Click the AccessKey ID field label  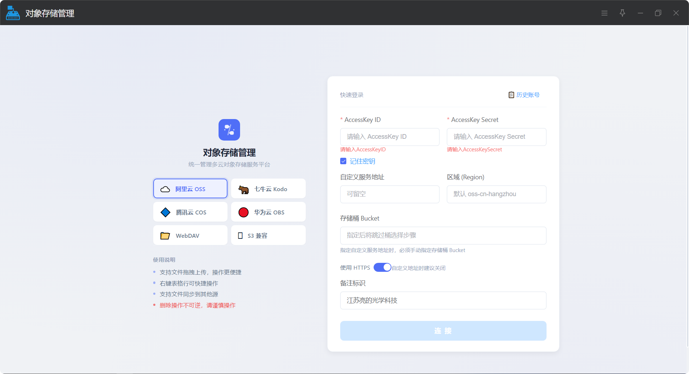(362, 120)
